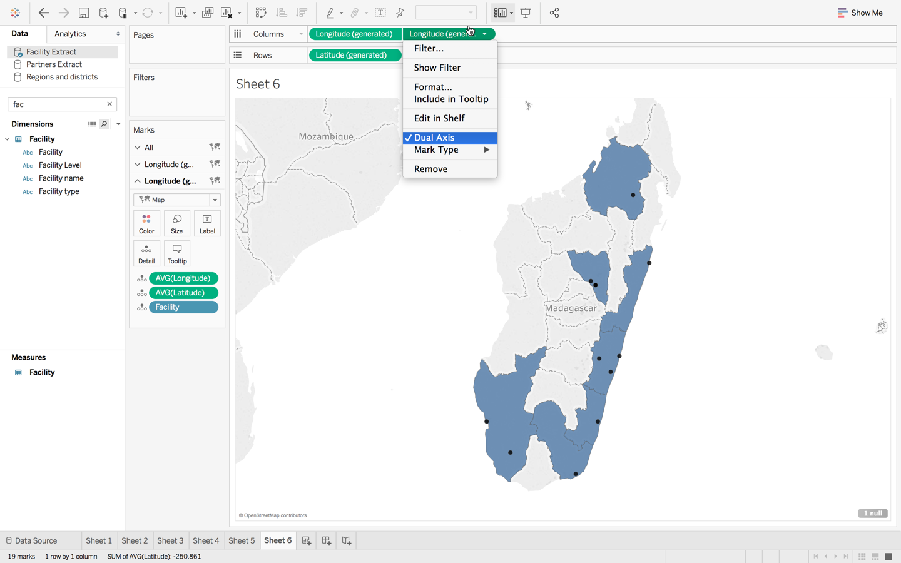Clear the search field with the X
The image size is (901, 563).
point(109,104)
